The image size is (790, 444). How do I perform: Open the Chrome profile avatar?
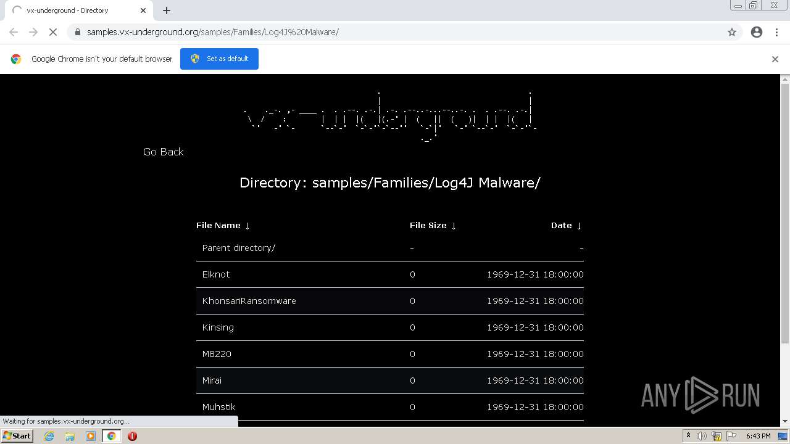tap(757, 32)
